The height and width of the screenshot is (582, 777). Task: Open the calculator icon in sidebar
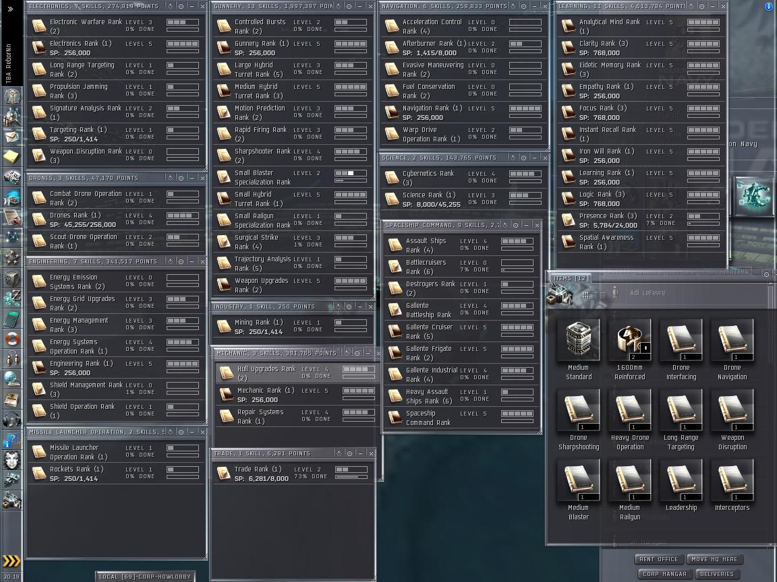(11, 319)
